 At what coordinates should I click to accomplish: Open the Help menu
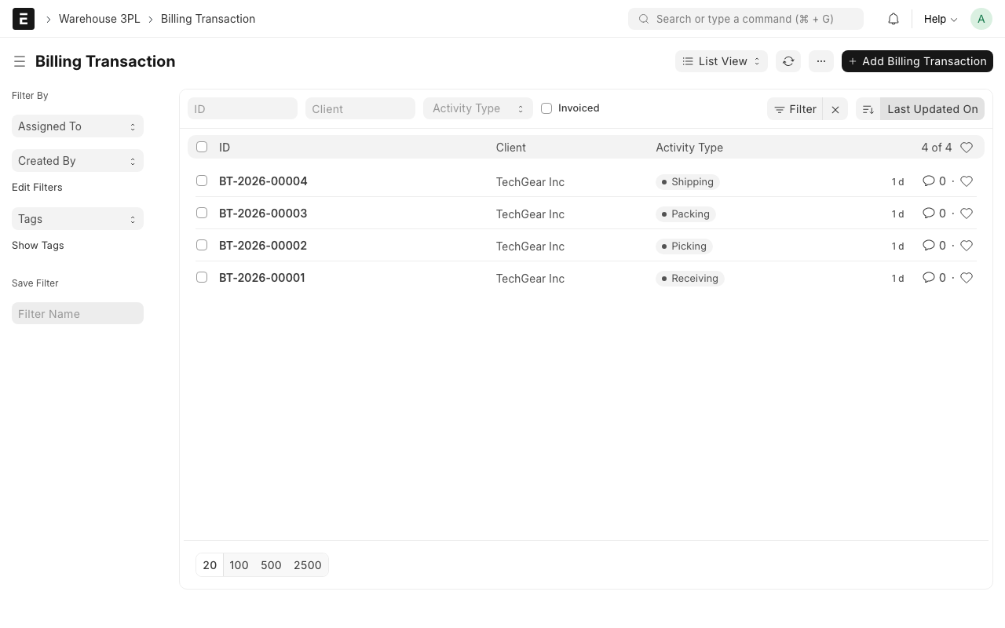tap(939, 19)
